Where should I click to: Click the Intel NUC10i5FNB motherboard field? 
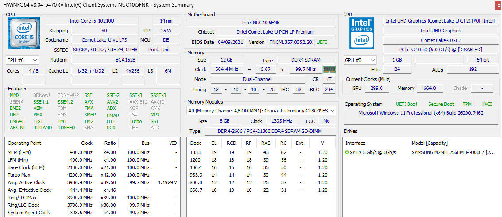pos(261,23)
